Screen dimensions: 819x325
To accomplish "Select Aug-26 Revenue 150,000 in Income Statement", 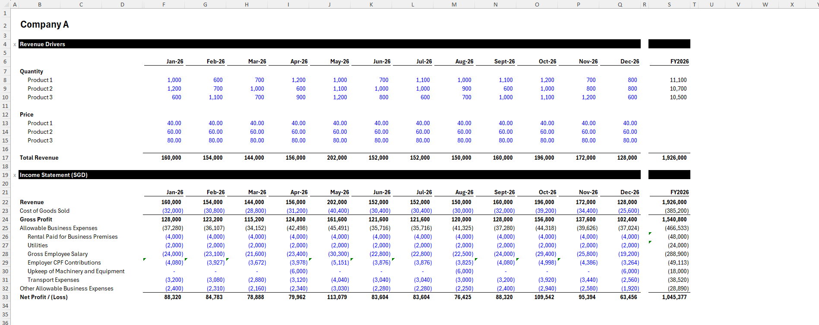I will pos(461,202).
